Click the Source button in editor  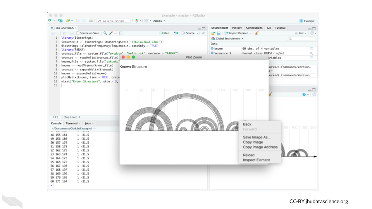point(189,33)
